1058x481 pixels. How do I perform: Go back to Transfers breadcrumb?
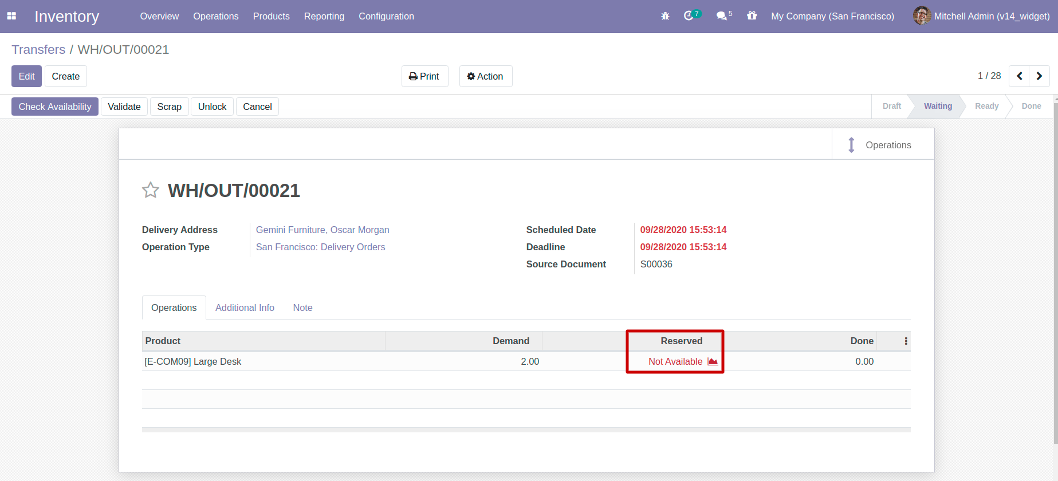coord(38,49)
